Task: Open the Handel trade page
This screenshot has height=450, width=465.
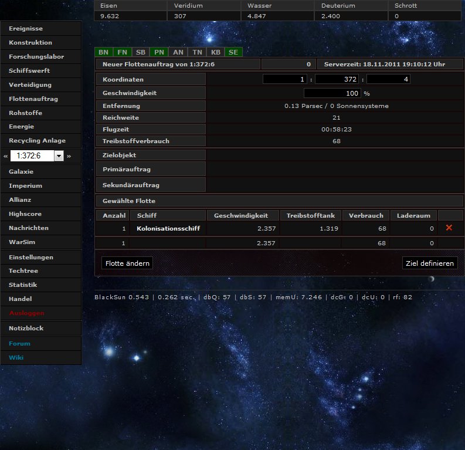Action: 41,299
